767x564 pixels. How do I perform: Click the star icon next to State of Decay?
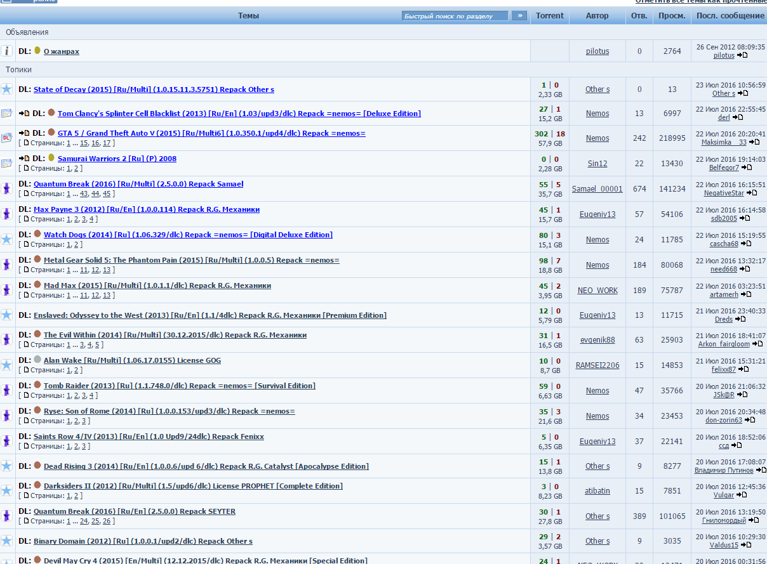(x=6, y=89)
